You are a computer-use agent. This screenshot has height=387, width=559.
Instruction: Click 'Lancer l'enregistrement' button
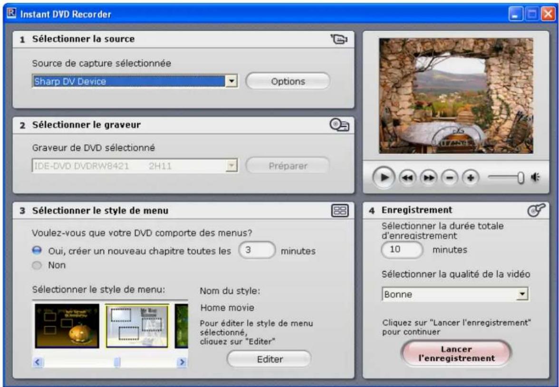(456, 354)
